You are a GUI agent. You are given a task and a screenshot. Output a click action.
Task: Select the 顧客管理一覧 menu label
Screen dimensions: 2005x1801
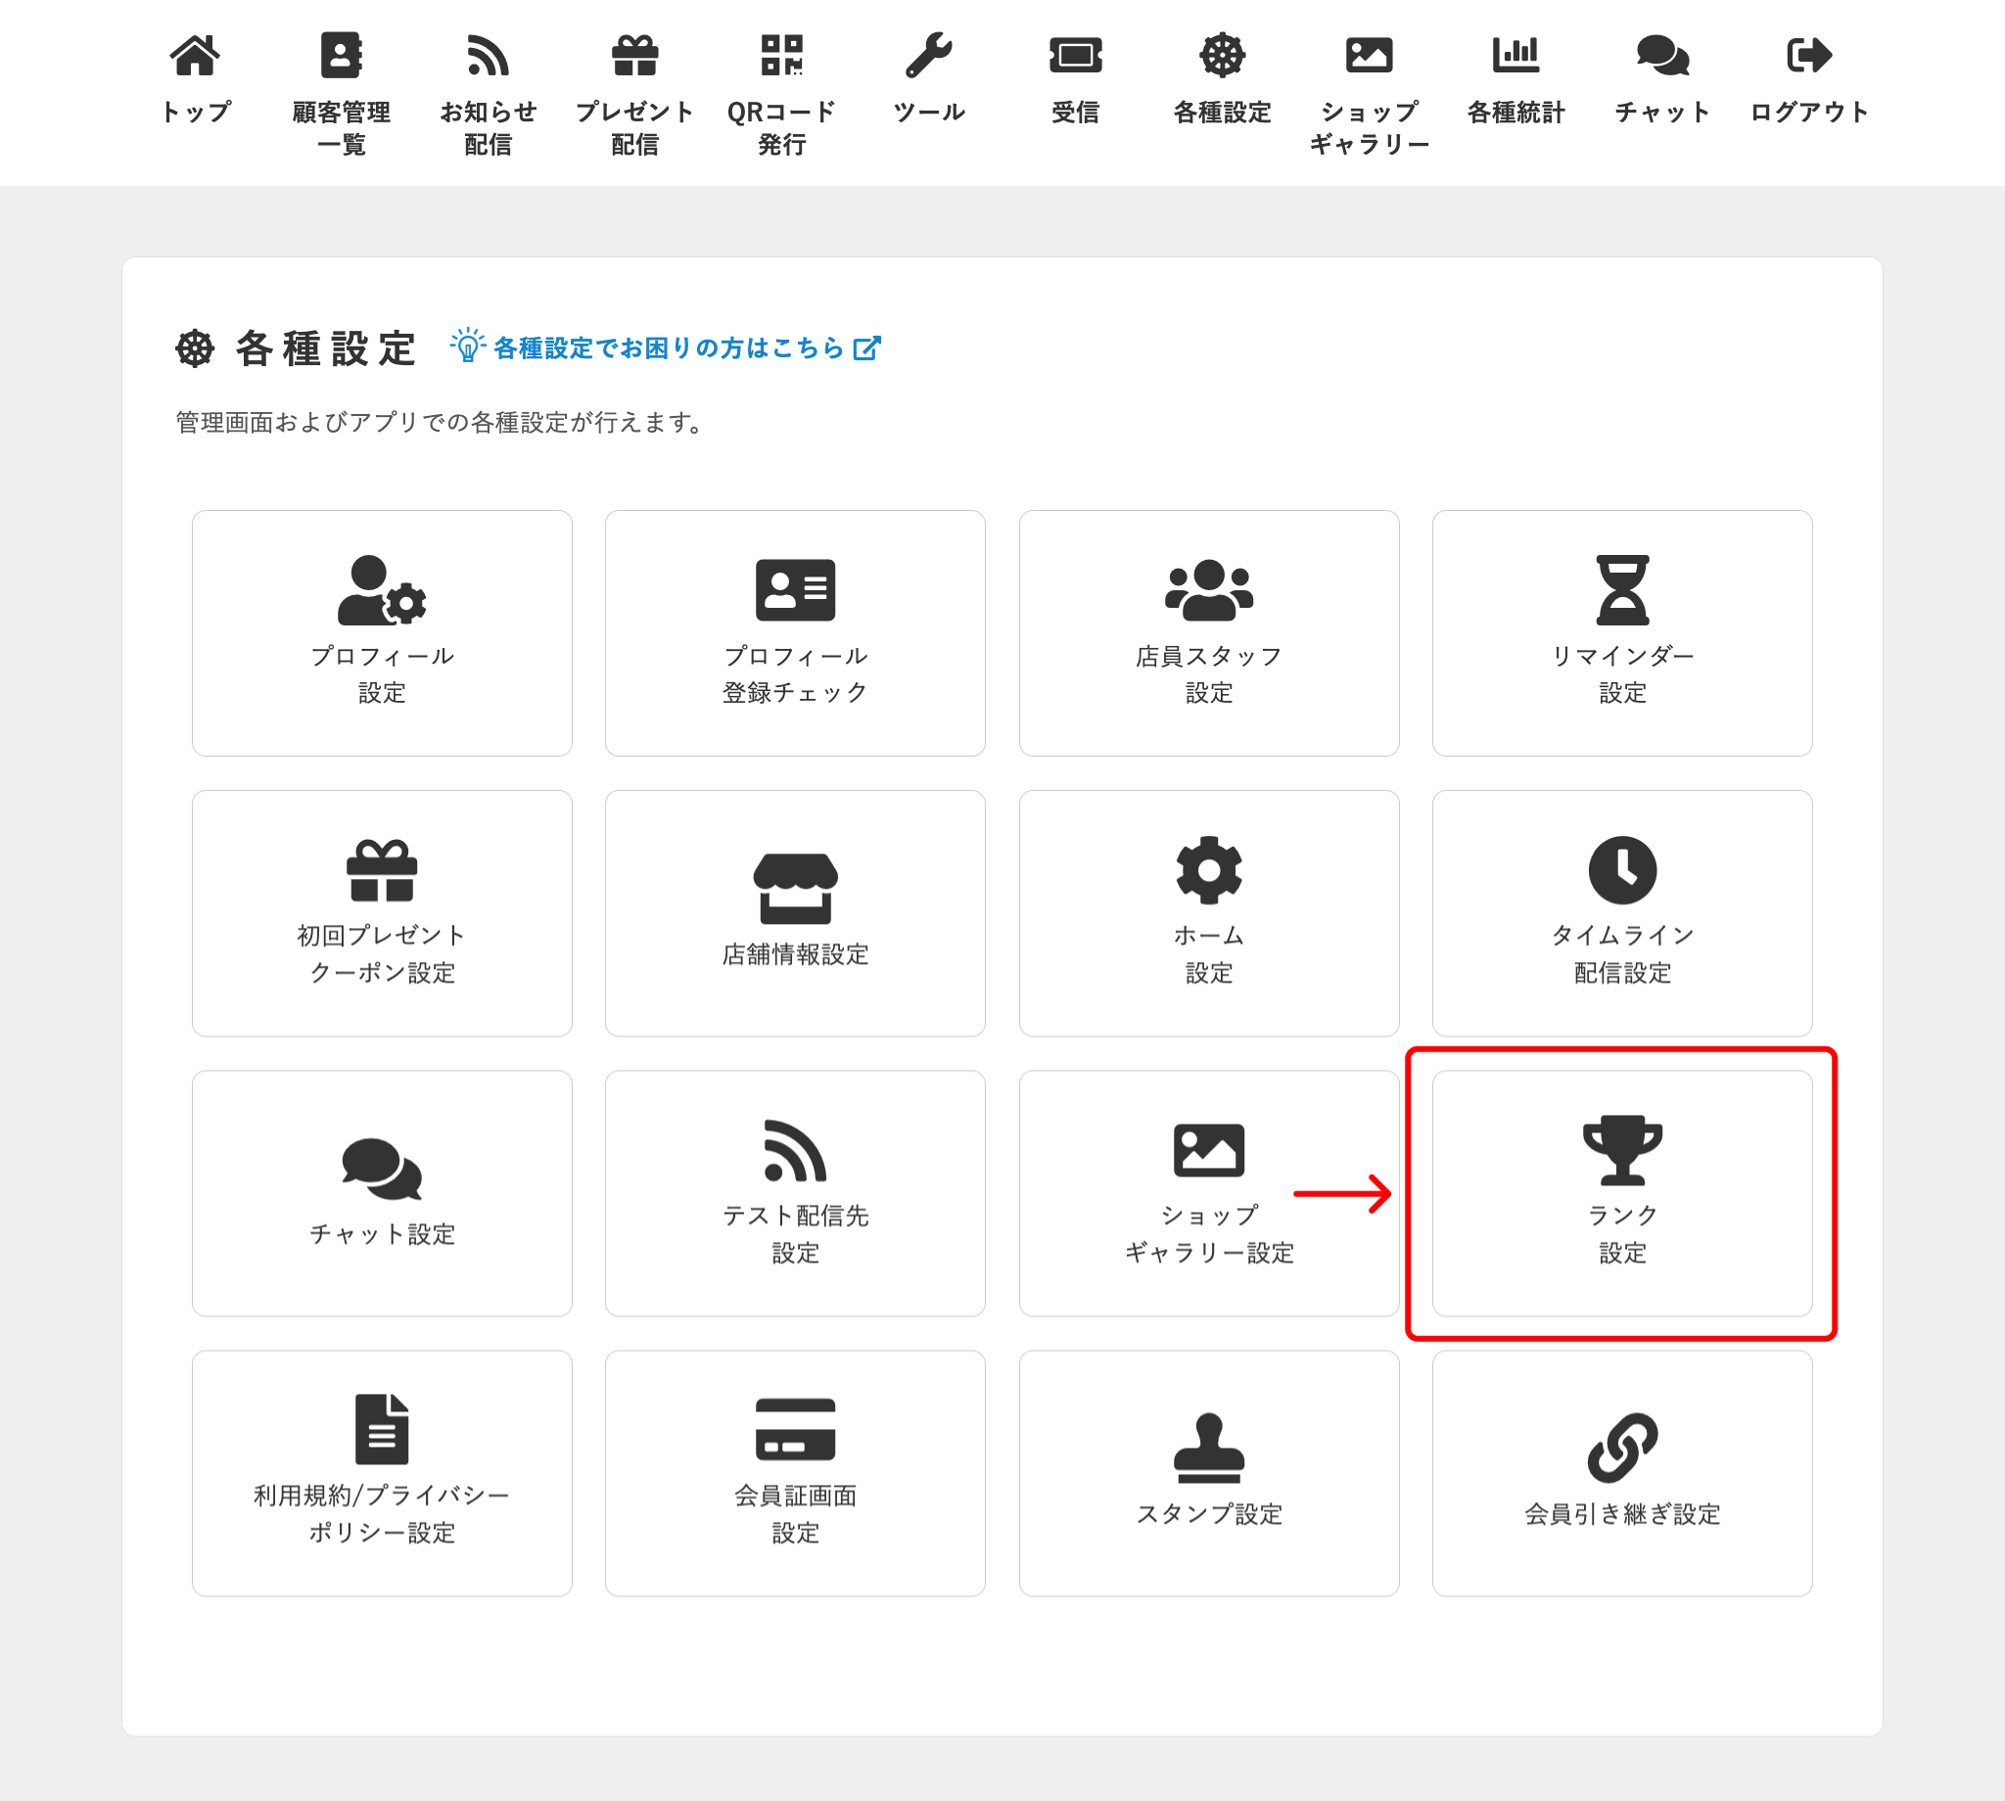coord(342,127)
